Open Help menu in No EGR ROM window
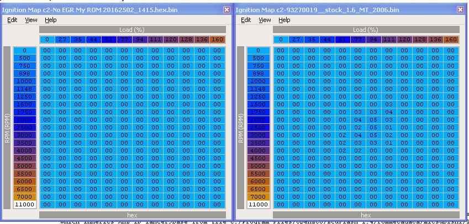This screenshot has width=469, height=224. [x=50, y=20]
